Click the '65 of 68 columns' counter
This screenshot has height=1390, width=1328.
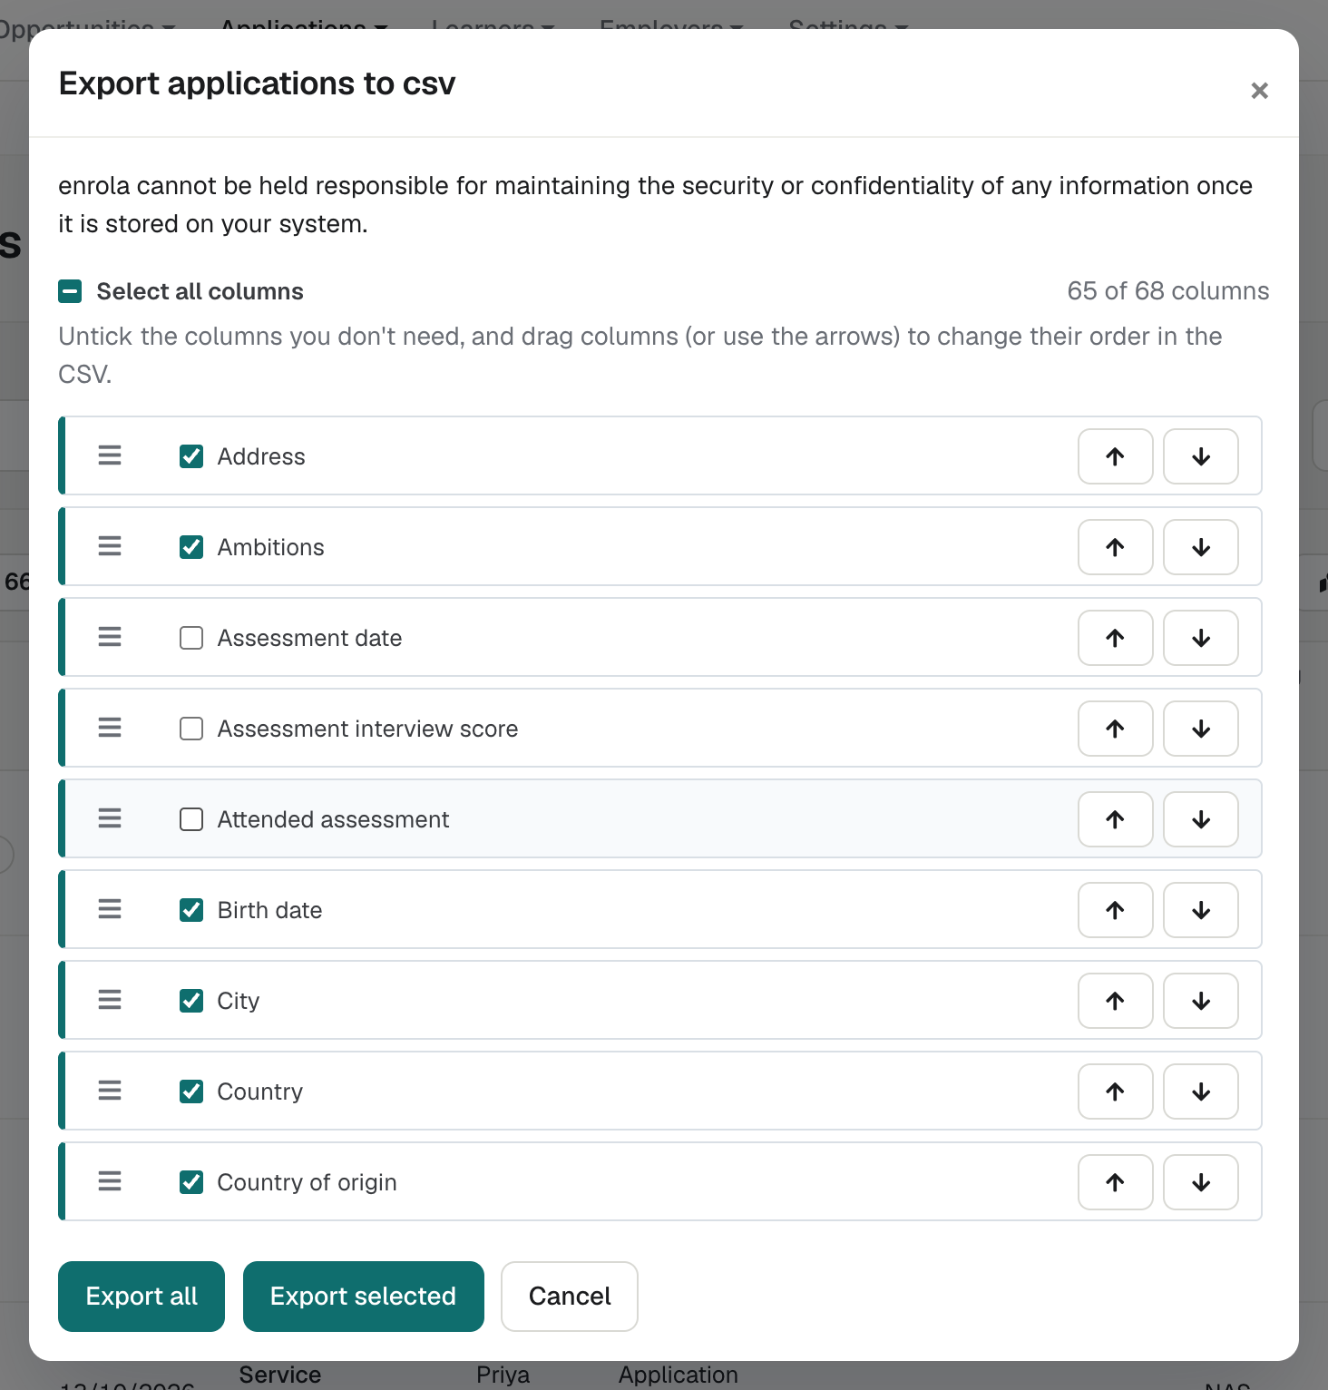(x=1168, y=291)
